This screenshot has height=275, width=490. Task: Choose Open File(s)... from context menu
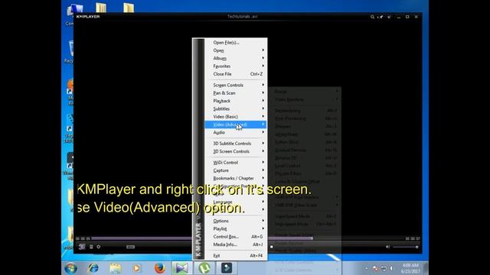click(236, 43)
